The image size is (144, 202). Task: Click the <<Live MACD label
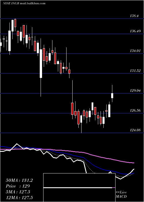tap(121, 194)
